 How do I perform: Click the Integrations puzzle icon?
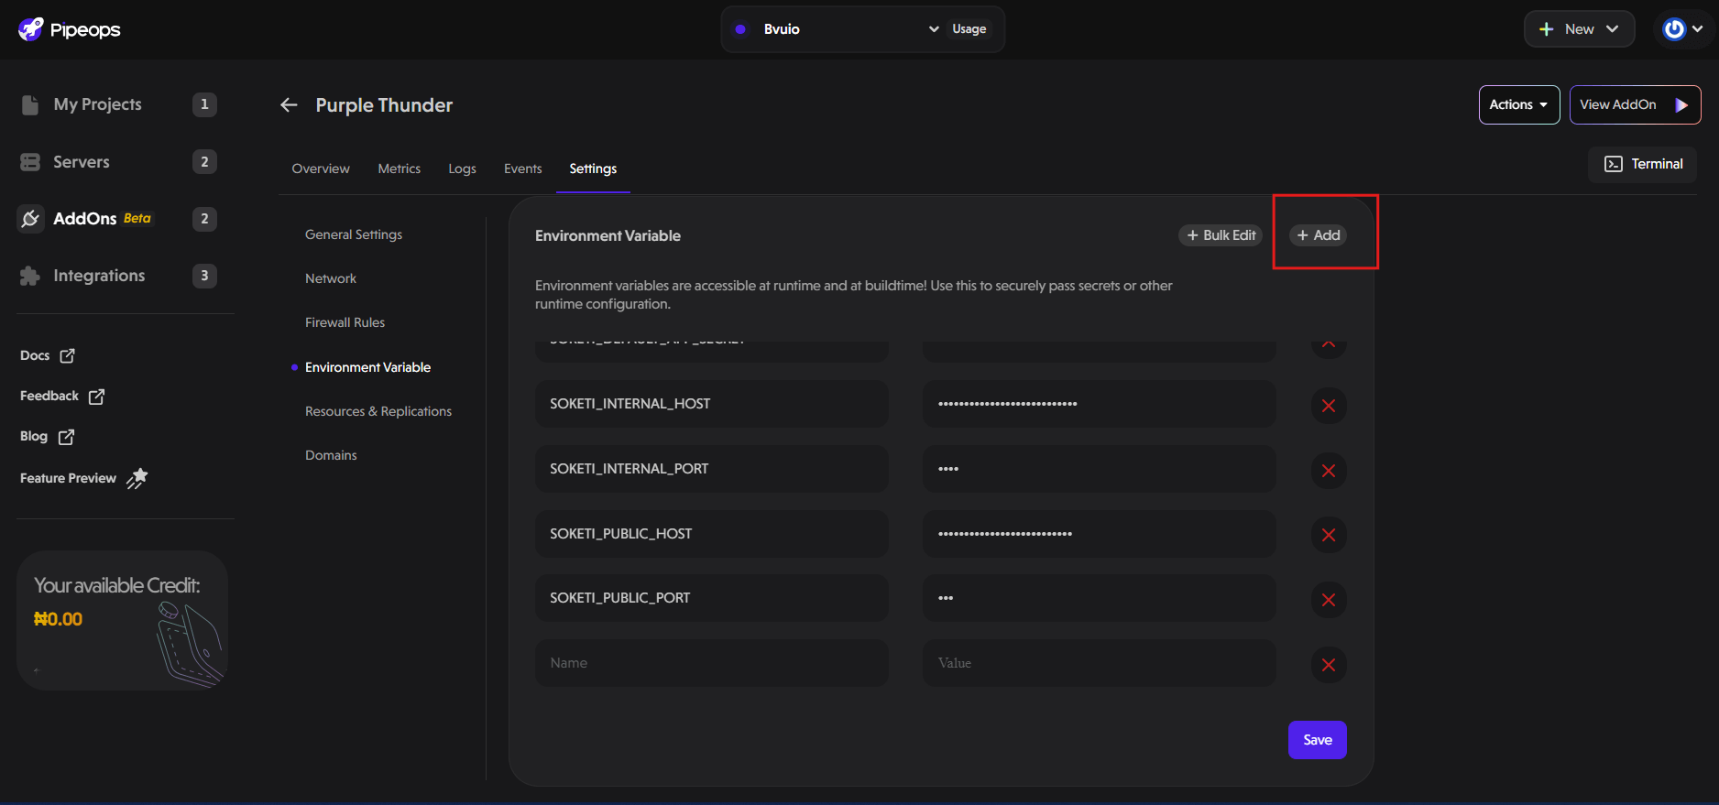pos(30,276)
